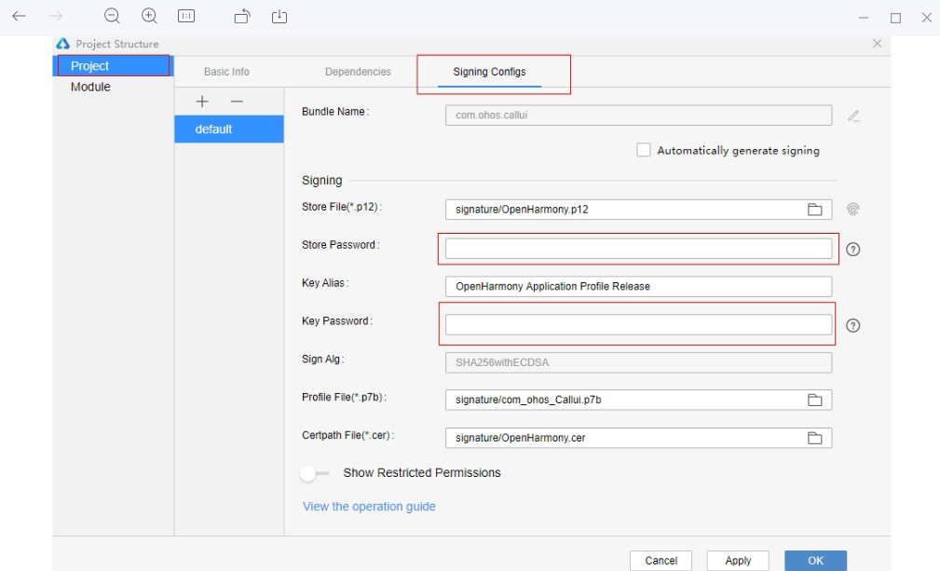Click the 1:1 actual size icon

[x=186, y=16]
